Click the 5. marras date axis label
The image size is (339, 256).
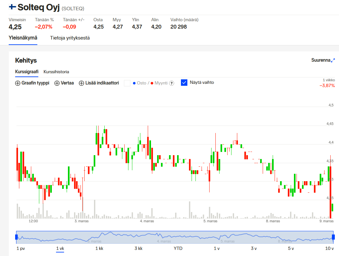tap(210, 221)
